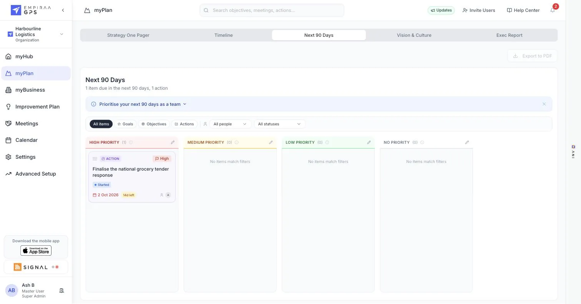Expand the 'Prioritise your next 90 days' tip
Viewport: 581px width, 304px height.
coord(143,104)
